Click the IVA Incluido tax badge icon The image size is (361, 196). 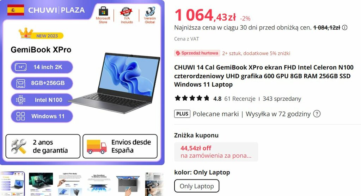click(126, 12)
